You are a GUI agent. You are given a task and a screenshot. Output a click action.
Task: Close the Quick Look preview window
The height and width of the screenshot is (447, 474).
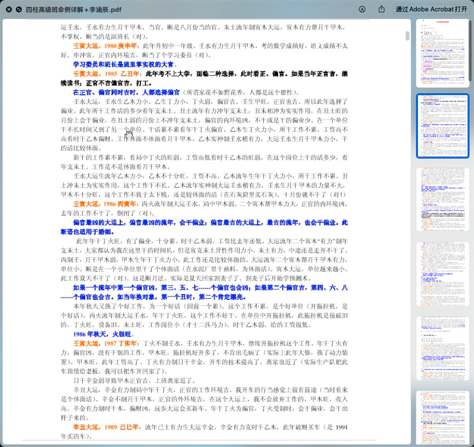tap(9, 9)
